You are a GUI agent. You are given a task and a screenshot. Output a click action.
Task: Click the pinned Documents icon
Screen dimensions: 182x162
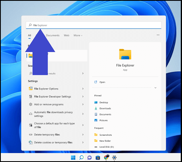pos(96,114)
